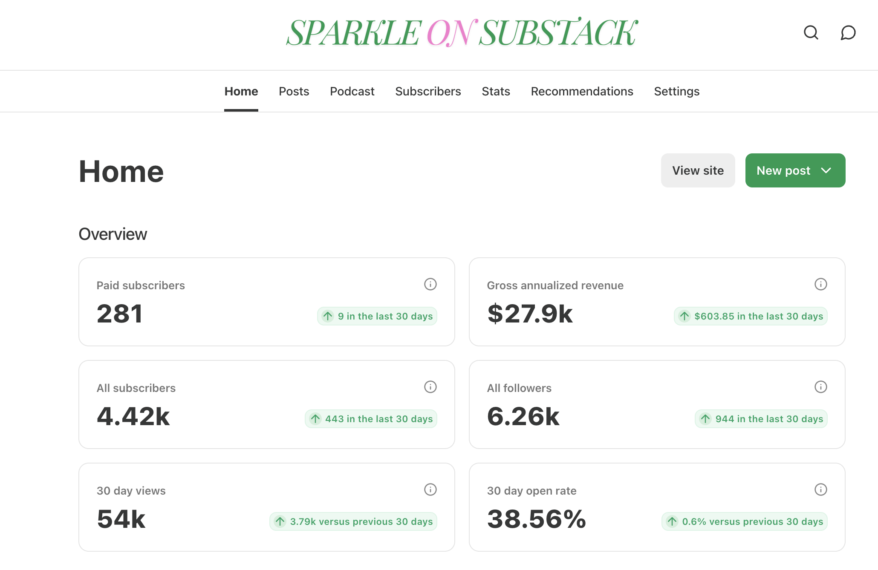
Task: Go to the Stats tab
Action: 496,91
